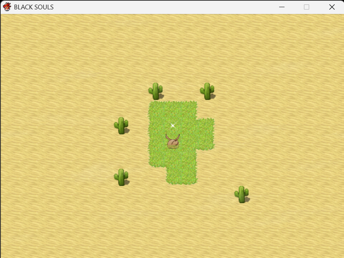Click the grass section extending at the bottom
The image size is (344, 258).
(181, 176)
